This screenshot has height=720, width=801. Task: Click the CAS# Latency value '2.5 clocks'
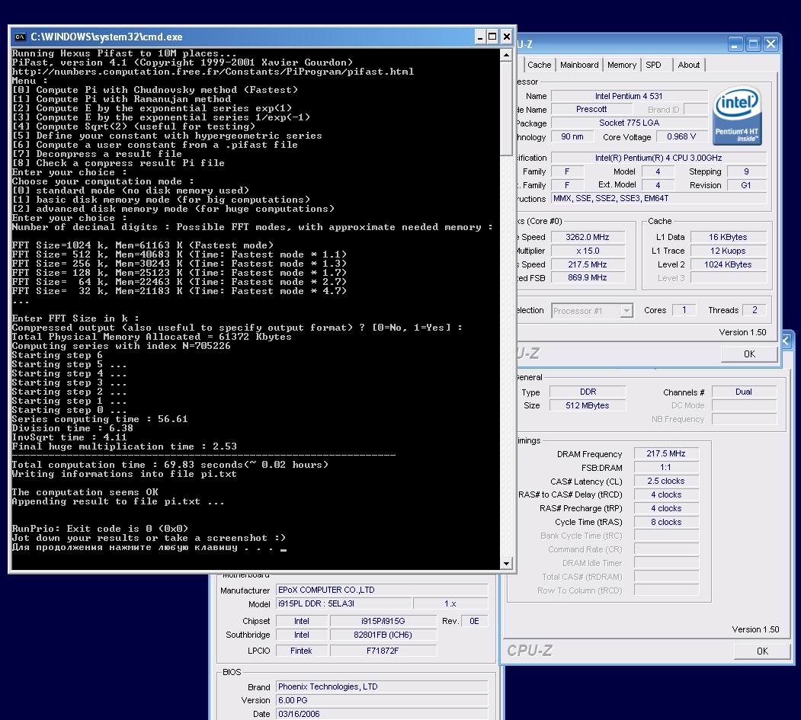[x=666, y=481]
